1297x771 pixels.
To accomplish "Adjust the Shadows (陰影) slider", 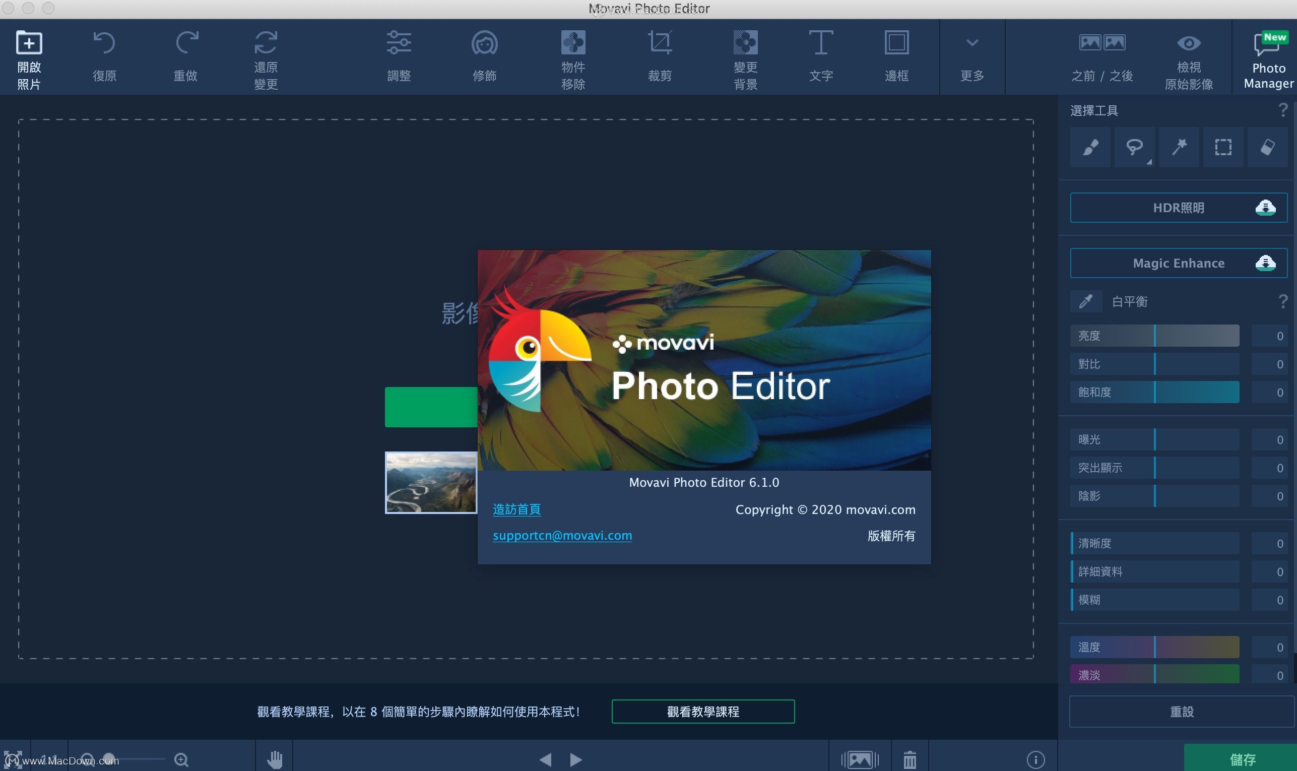I will point(1155,496).
